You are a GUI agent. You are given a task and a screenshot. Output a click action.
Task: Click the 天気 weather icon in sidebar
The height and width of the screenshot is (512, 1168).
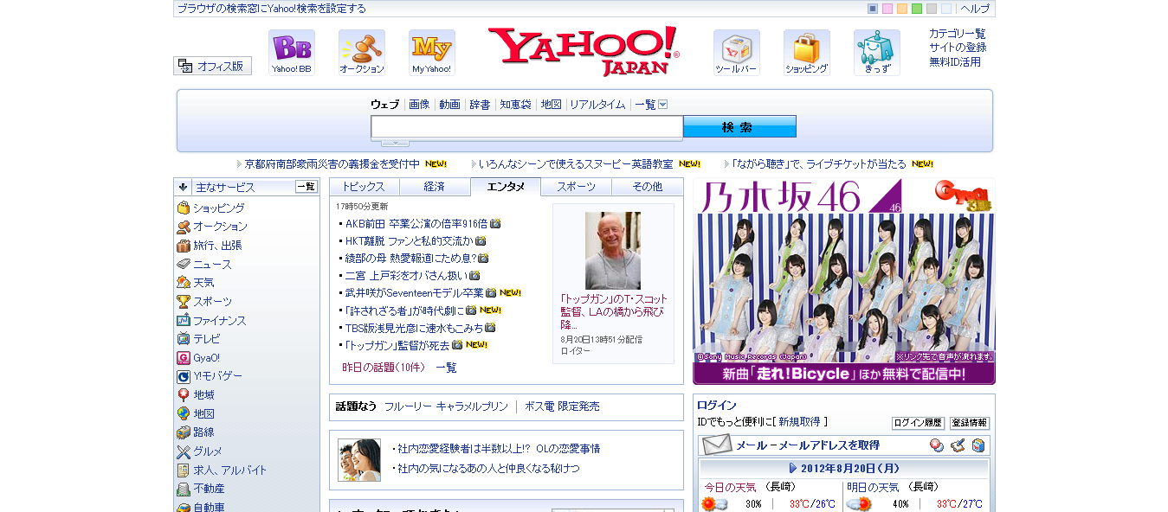pos(184,283)
